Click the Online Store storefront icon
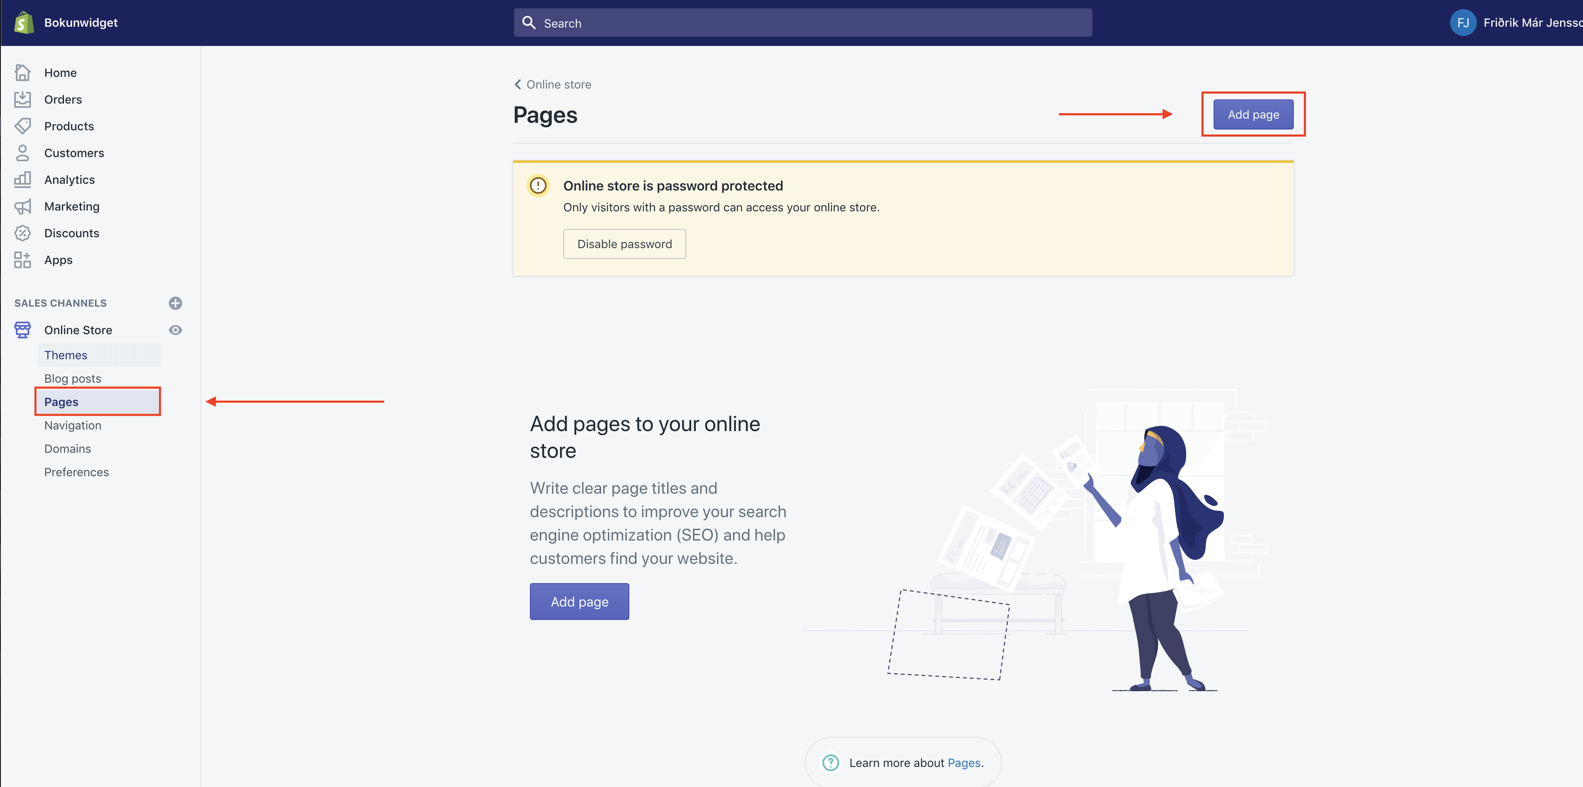The image size is (1583, 787). point(23,330)
